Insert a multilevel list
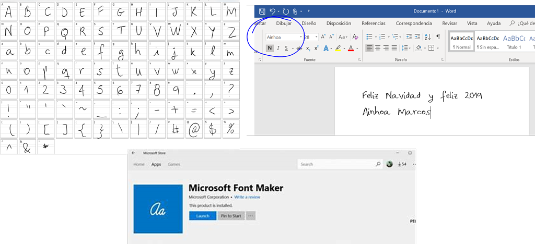This screenshot has height=244, width=535. (395, 36)
